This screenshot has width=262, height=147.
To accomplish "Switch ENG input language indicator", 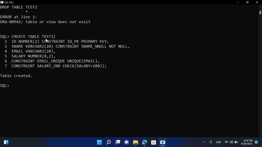I will (x=218, y=143).
